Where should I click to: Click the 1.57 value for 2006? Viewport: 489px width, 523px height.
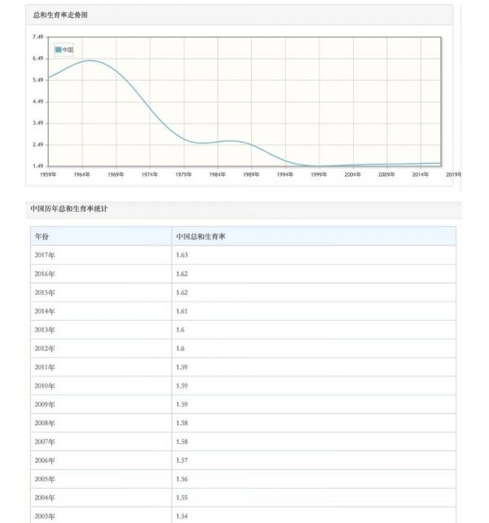182,460
